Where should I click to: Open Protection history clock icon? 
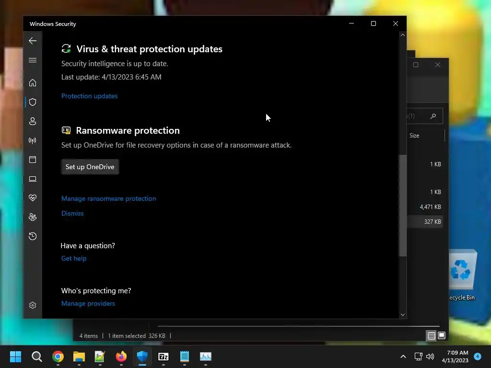coord(33,236)
